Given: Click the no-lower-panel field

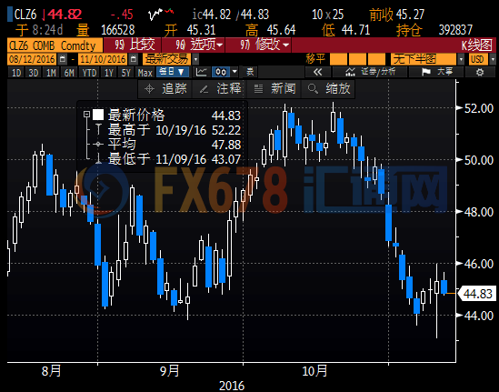Looking at the screenshot, I should coord(424,59).
